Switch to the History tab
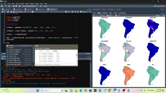The image size is (166, 93). (x=104, y=9)
